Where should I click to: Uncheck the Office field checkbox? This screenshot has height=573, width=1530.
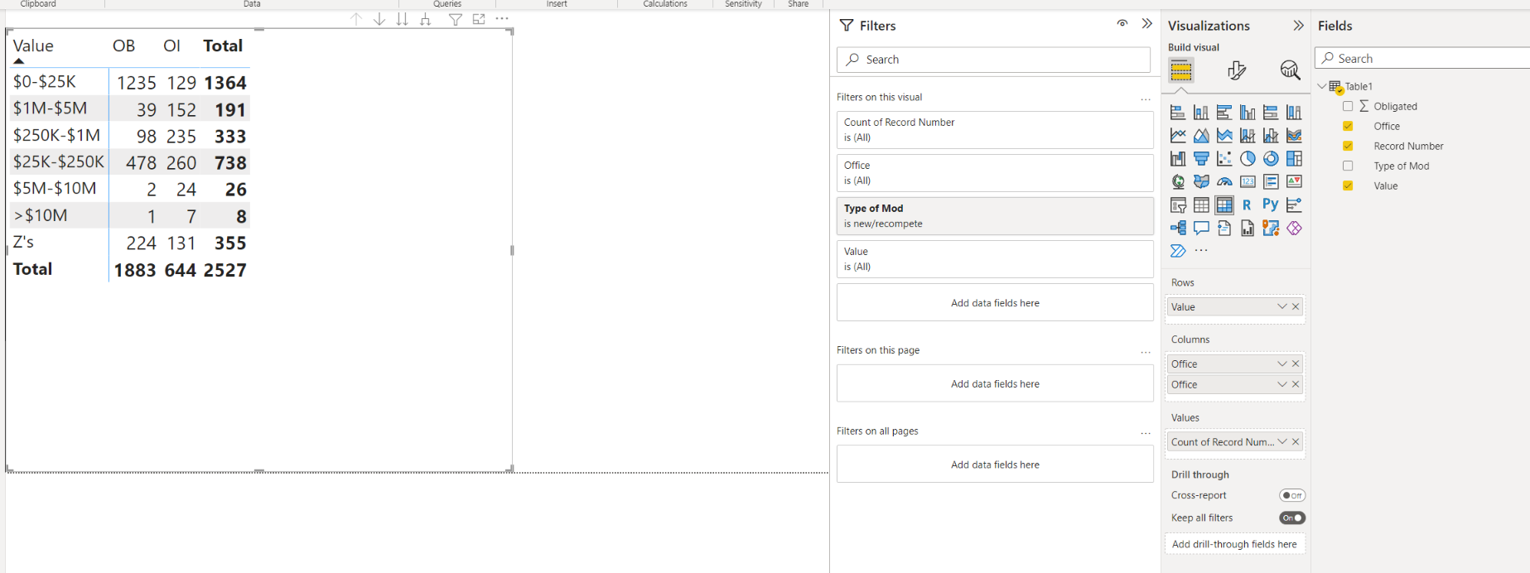(x=1348, y=126)
